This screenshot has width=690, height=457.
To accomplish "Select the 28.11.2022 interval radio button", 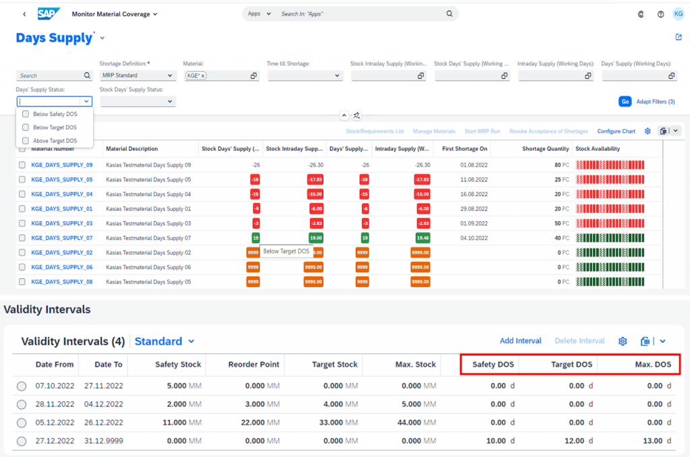I will pos(22,404).
